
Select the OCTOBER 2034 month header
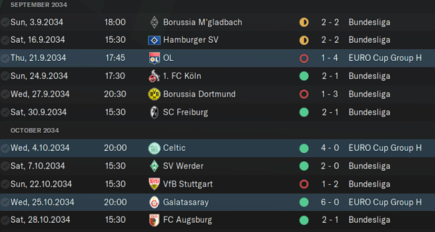[x=35, y=130]
